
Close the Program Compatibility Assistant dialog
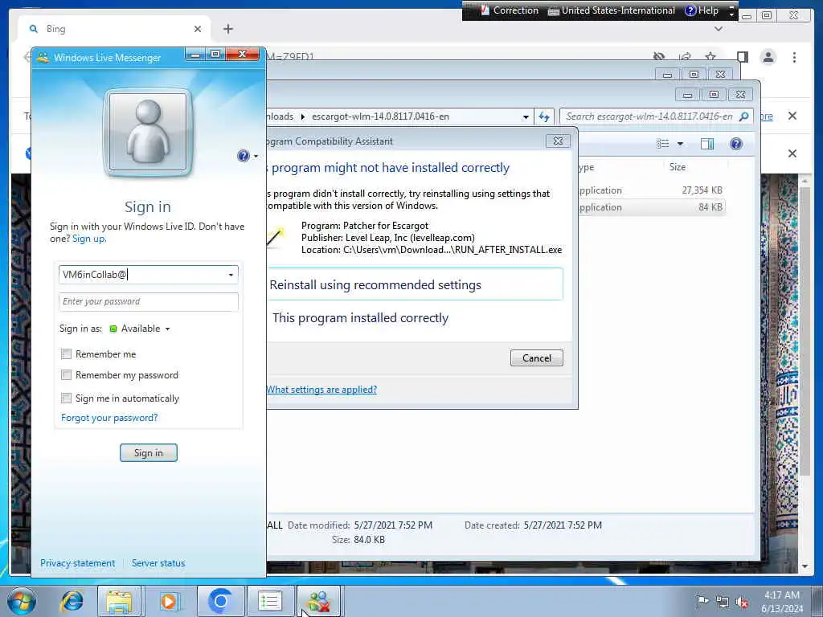tap(558, 141)
